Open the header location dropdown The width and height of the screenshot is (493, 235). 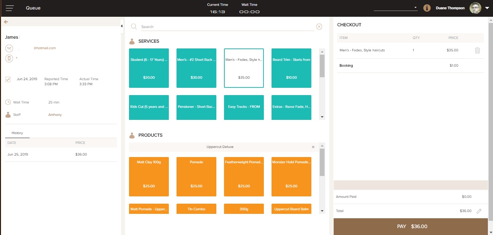click(395, 8)
